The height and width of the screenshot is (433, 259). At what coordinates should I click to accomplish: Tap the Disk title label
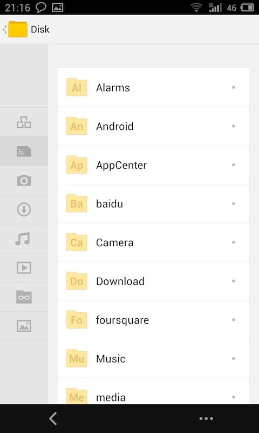coord(40,29)
